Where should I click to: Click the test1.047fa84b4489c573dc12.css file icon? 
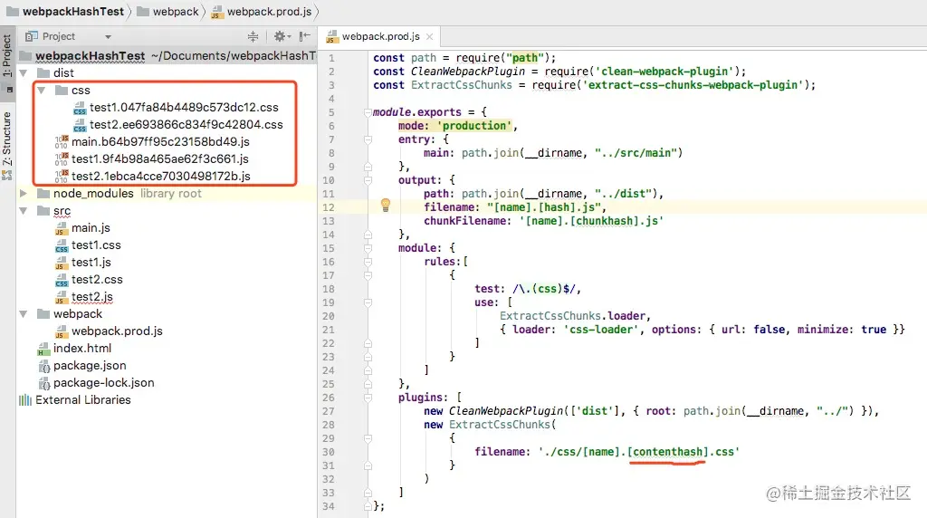click(80, 108)
